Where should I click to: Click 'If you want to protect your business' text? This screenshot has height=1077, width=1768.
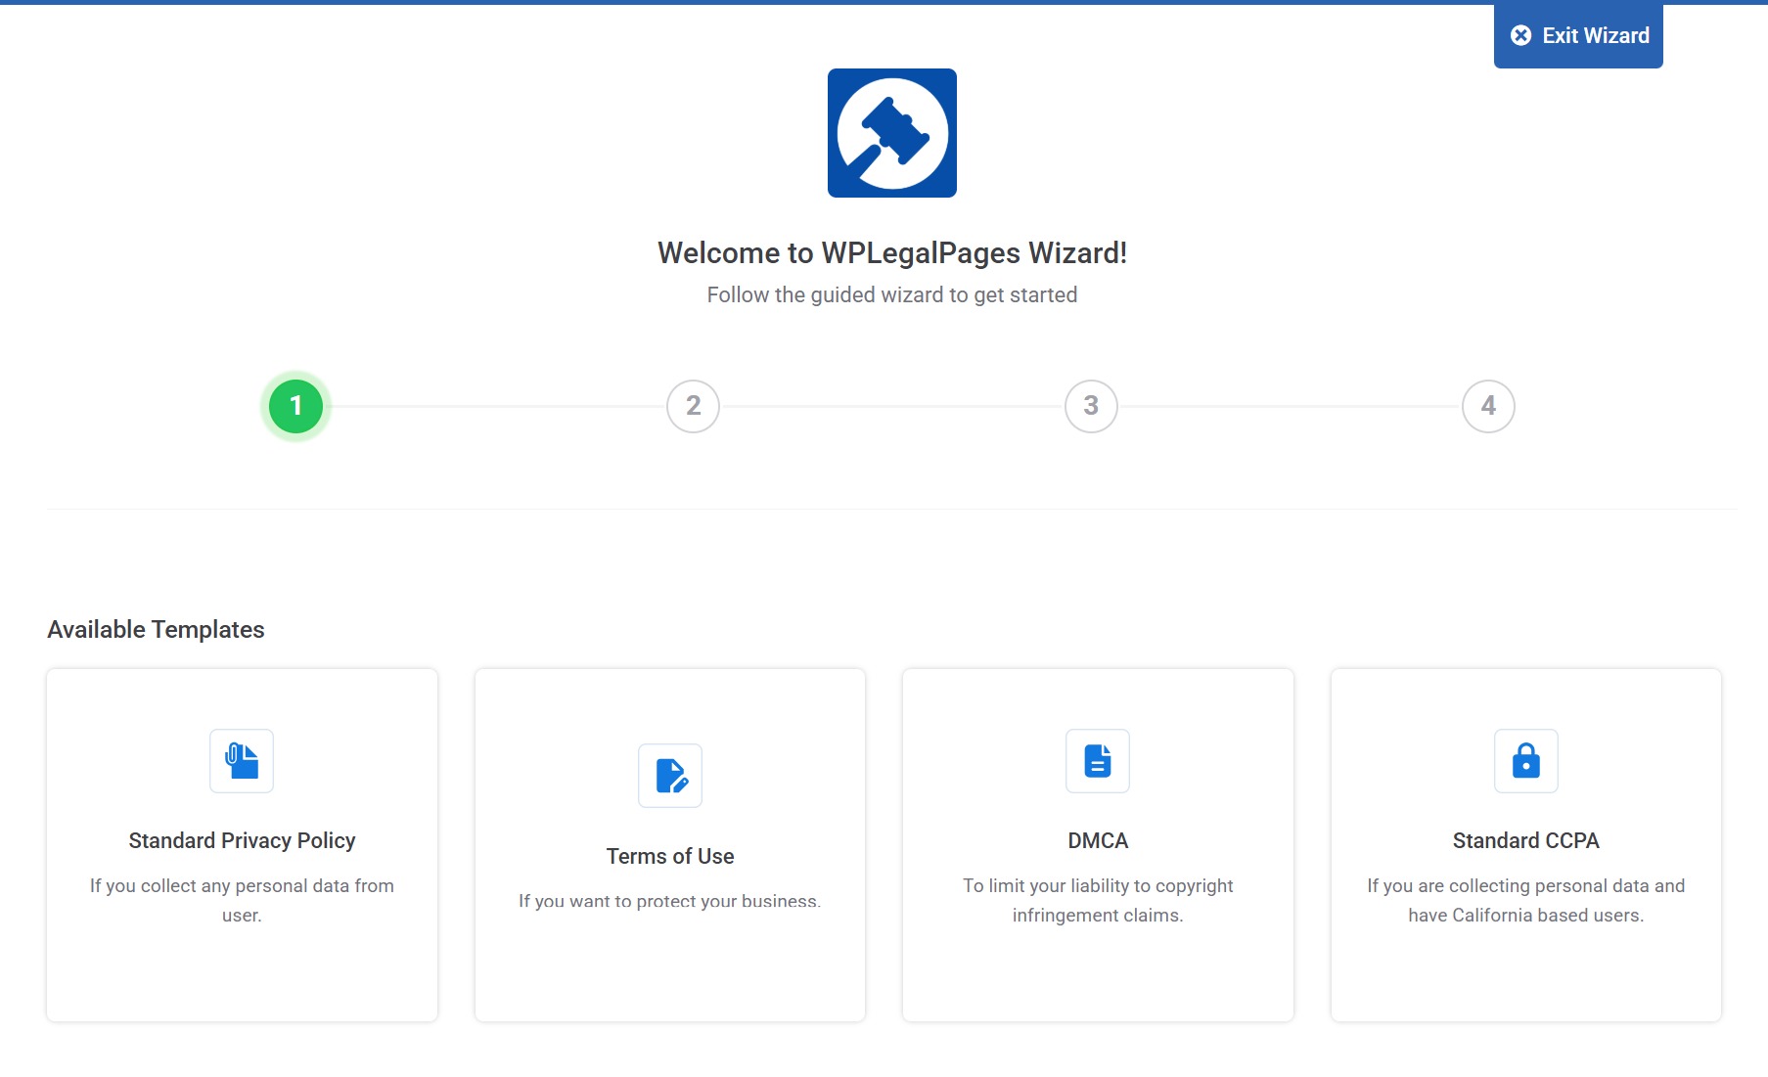pyautogui.click(x=670, y=901)
